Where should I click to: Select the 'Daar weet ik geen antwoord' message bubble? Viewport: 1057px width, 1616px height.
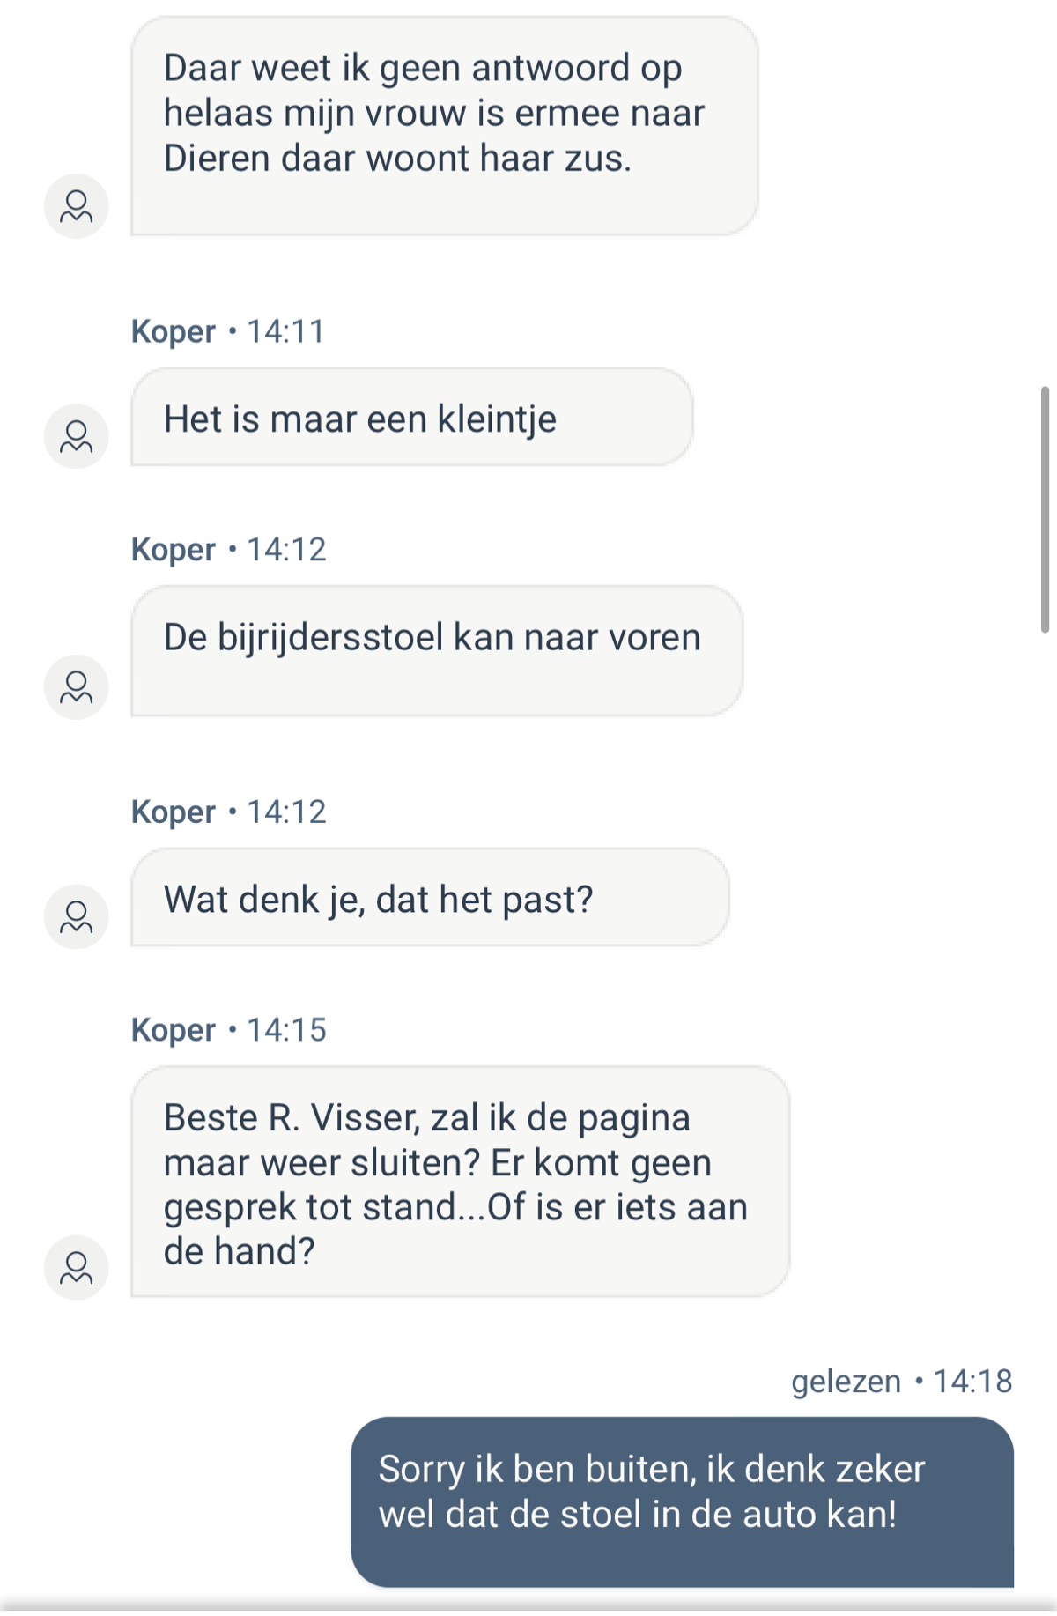coord(444,126)
